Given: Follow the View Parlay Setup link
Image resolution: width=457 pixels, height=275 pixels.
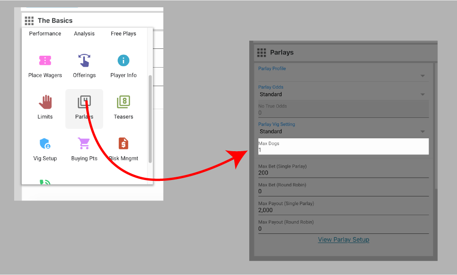Looking at the screenshot, I should [343, 239].
